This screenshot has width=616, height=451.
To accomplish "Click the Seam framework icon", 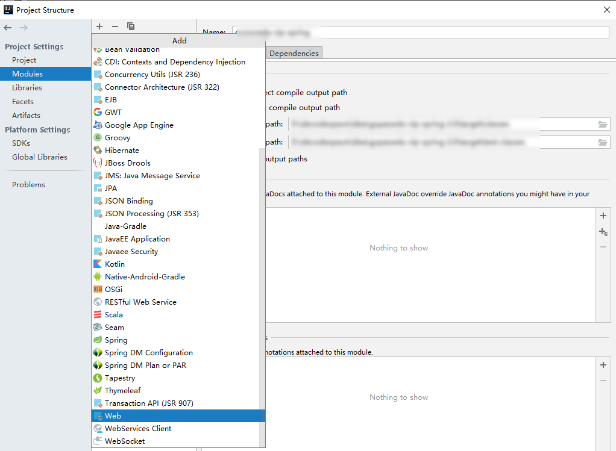I will (x=98, y=327).
